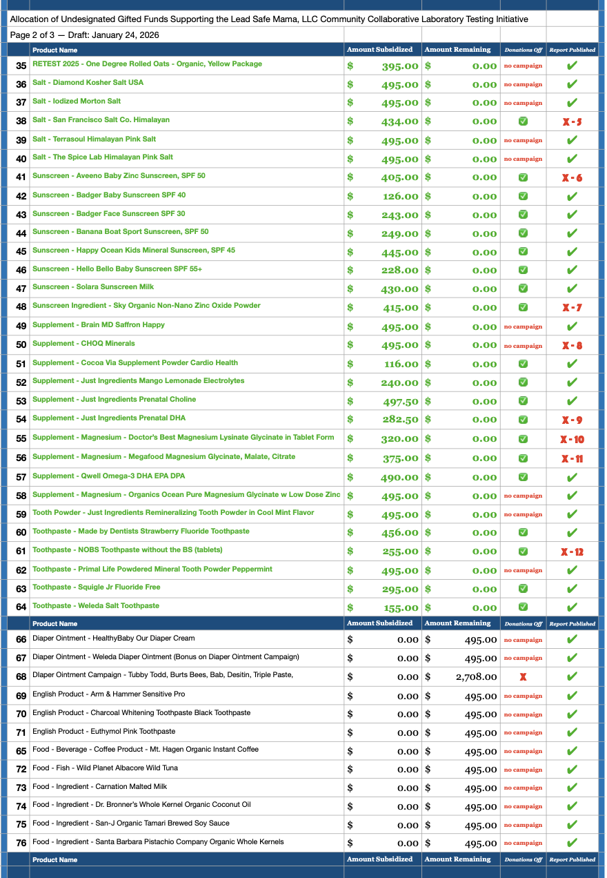Image resolution: width=607 pixels, height=878 pixels.
Task: Click the red X in Diaper Ointment Campaign row
Action: 523,677
